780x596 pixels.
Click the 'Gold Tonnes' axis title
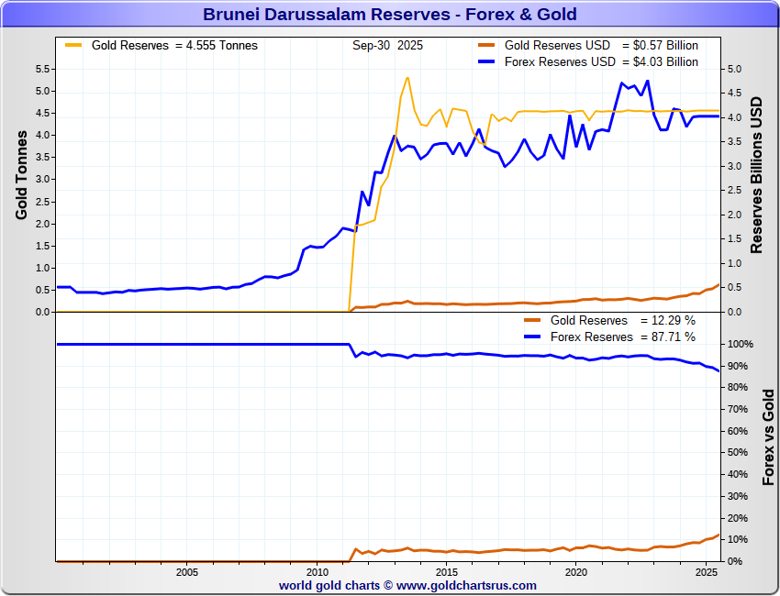[21, 175]
